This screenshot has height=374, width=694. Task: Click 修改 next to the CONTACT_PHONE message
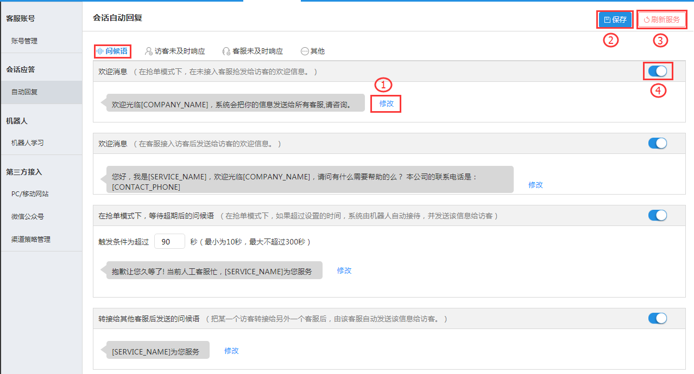535,185
